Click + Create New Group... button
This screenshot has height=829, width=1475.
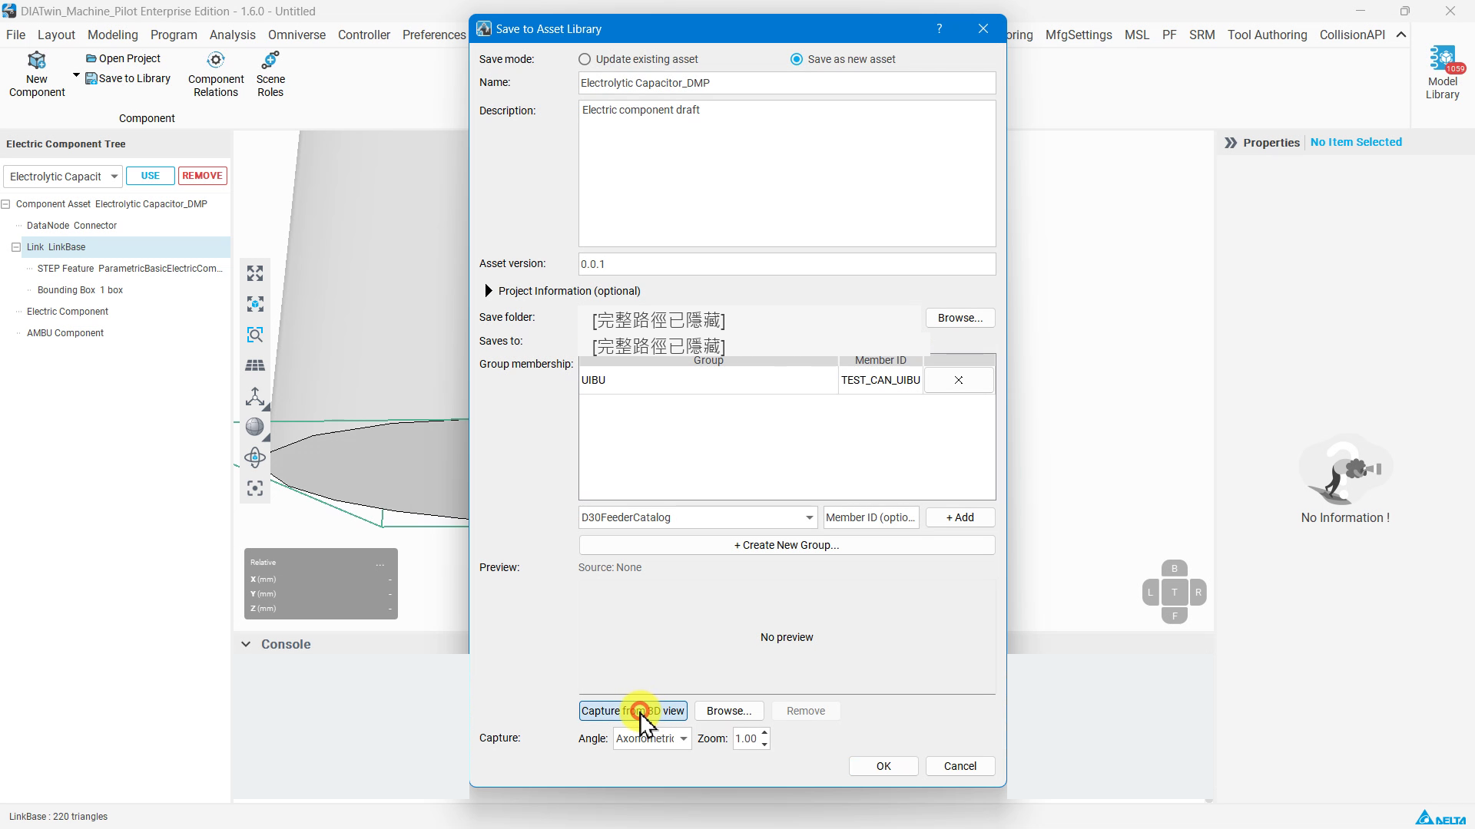click(787, 545)
